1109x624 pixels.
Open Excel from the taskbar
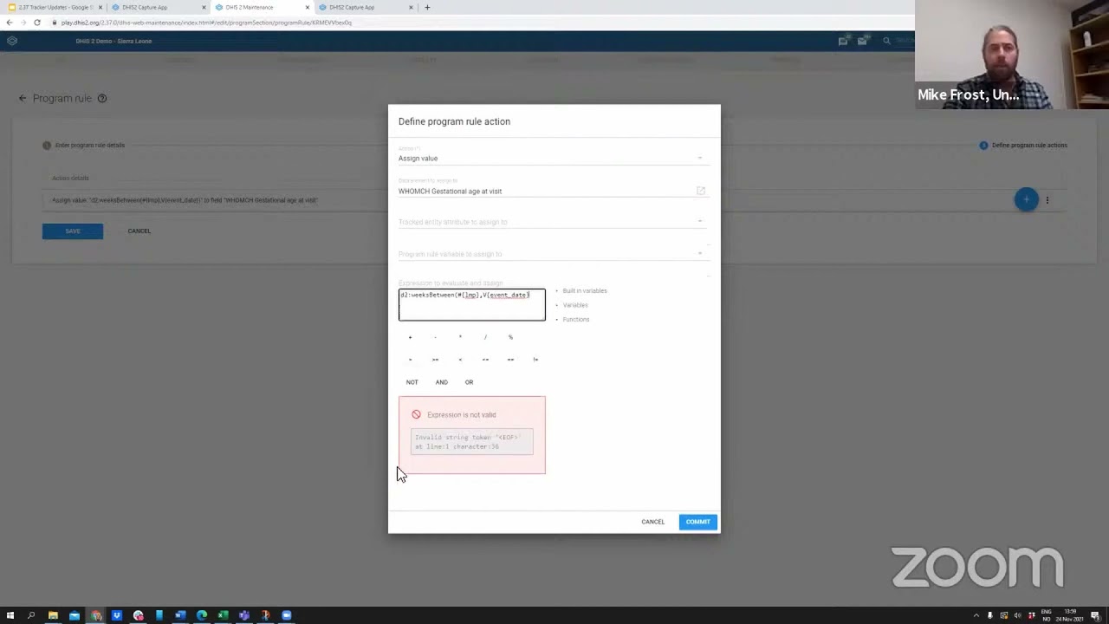223,615
